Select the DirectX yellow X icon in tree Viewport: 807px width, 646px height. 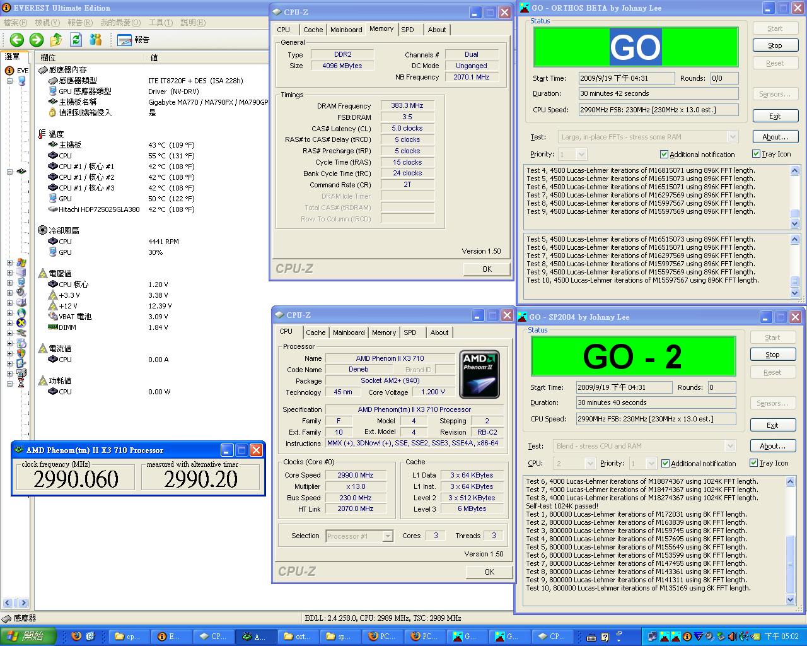21,323
